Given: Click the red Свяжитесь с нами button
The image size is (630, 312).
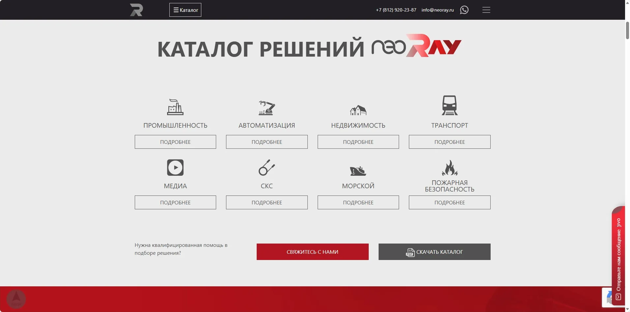Looking at the screenshot, I should click(x=313, y=252).
